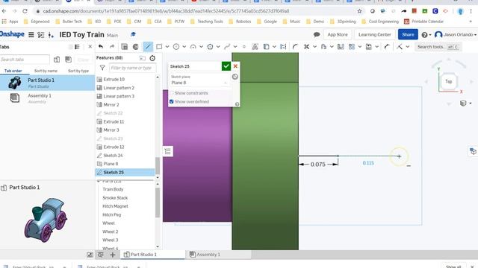Expand the trim tool dropdown arrow
Image resolution: width=478 pixels, height=268 pixels.
314,47
